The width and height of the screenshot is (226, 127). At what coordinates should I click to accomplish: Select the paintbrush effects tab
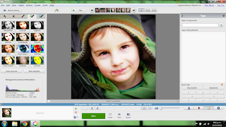point(23,16)
